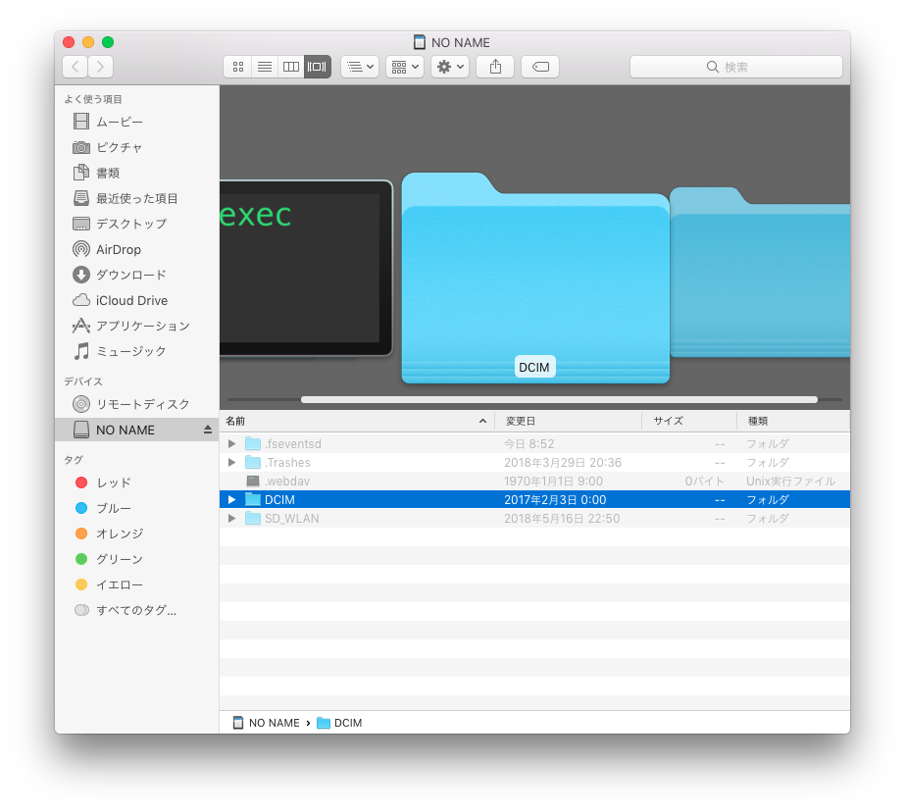This screenshot has height=812, width=905.
Task: Switch to column view
Action: pyautogui.click(x=291, y=67)
